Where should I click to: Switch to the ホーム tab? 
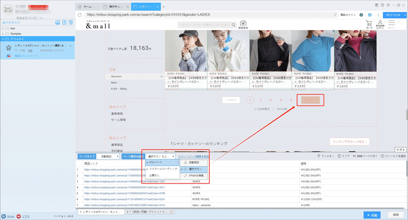(x=88, y=7)
